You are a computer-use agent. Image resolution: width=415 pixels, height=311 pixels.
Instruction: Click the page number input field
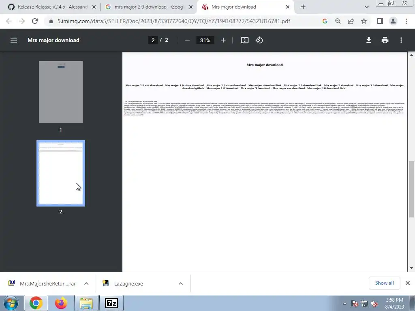click(x=153, y=40)
